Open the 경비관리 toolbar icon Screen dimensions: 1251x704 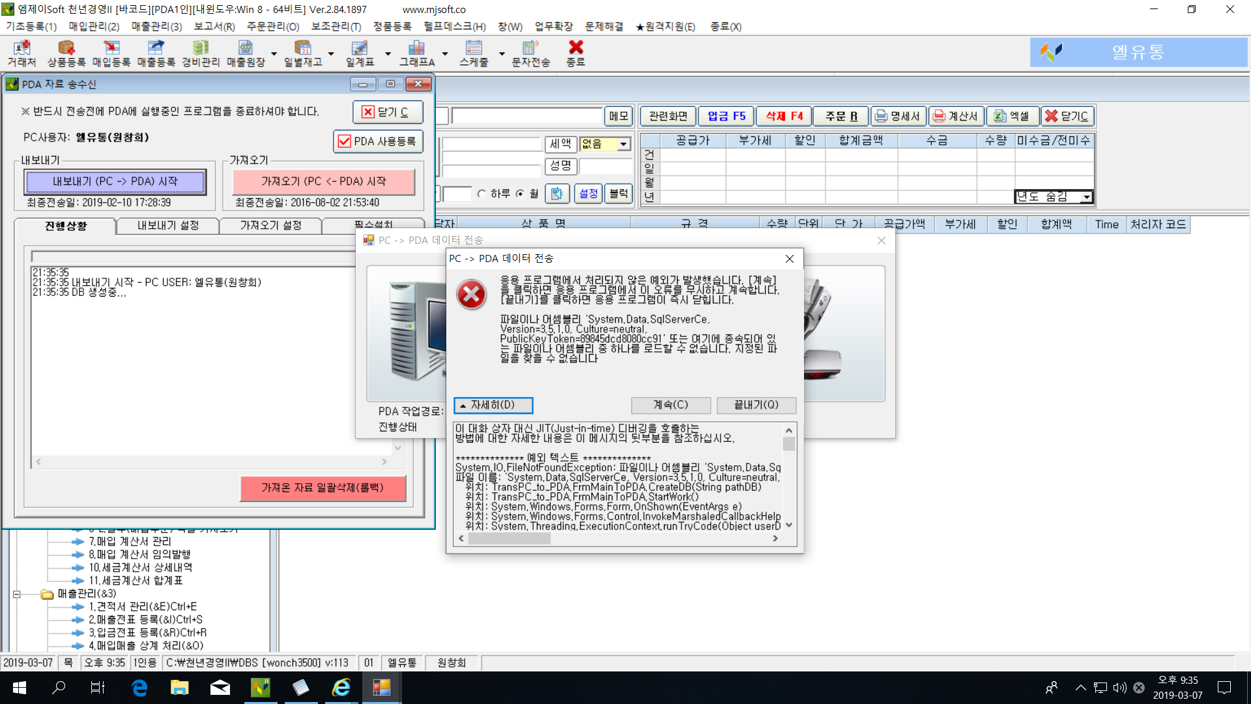(x=201, y=53)
